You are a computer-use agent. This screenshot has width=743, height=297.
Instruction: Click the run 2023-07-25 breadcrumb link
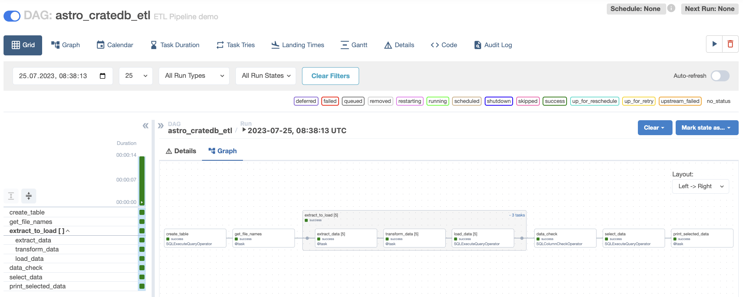295,130
